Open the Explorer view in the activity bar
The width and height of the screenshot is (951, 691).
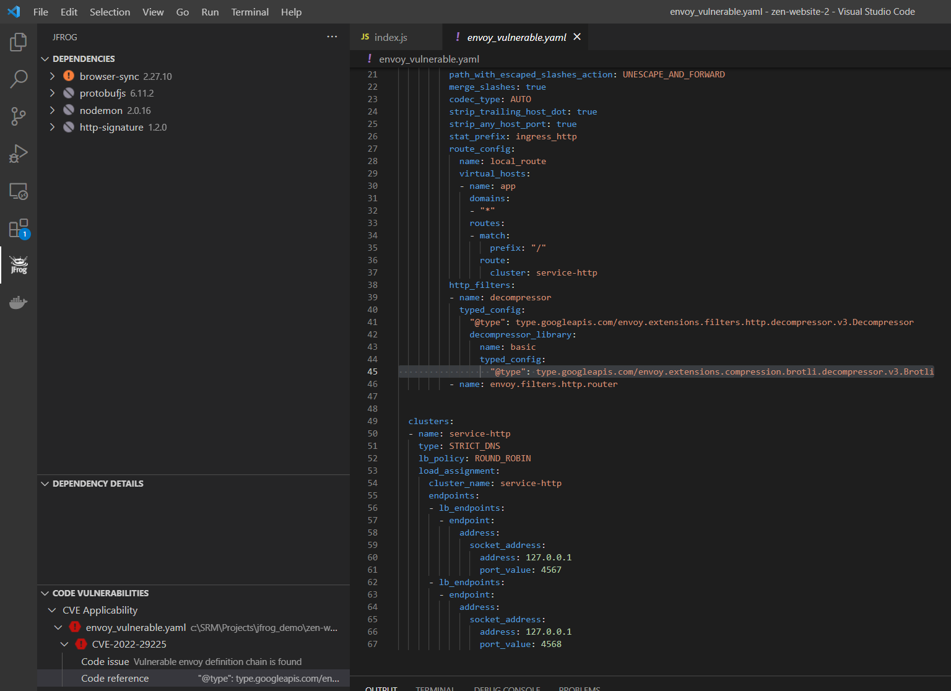pyautogui.click(x=18, y=42)
